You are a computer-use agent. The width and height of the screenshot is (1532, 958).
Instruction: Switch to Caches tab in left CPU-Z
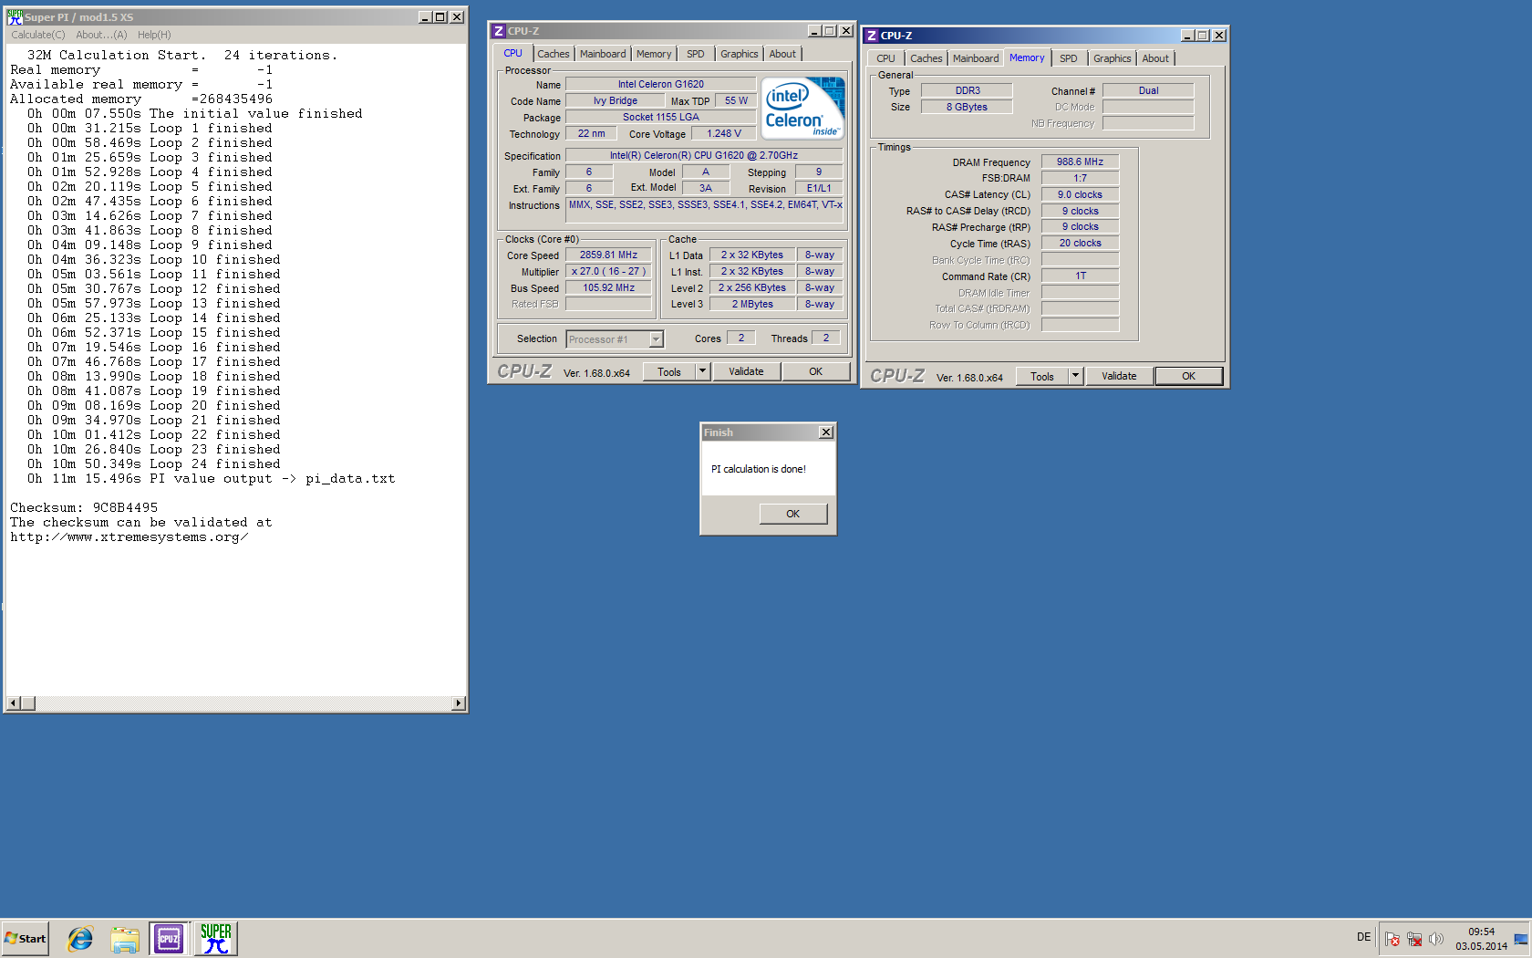click(553, 54)
